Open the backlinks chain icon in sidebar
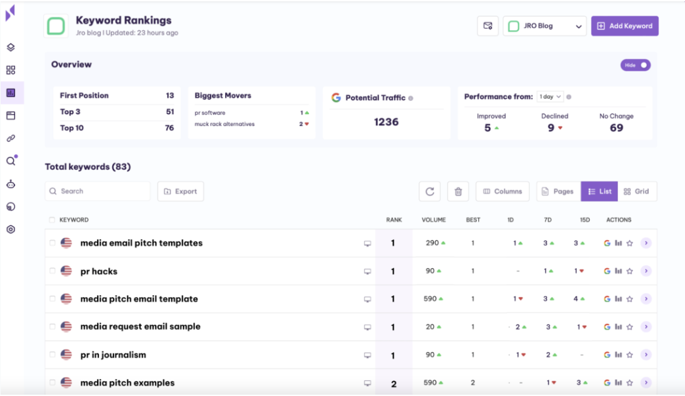This screenshot has width=685, height=396. pyautogui.click(x=11, y=138)
